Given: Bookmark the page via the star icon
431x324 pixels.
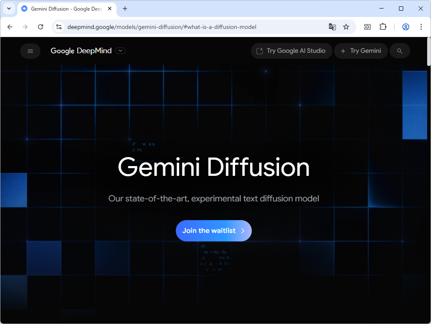Looking at the screenshot, I should 346,26.
